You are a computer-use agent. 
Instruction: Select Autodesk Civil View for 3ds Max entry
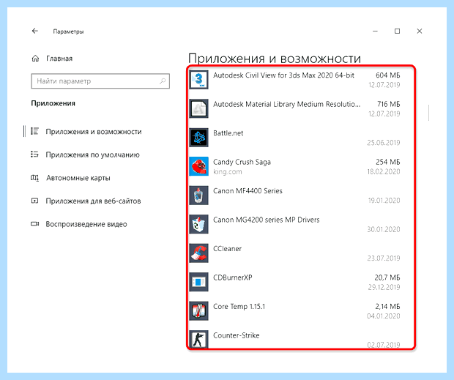[x=283, y=75]
